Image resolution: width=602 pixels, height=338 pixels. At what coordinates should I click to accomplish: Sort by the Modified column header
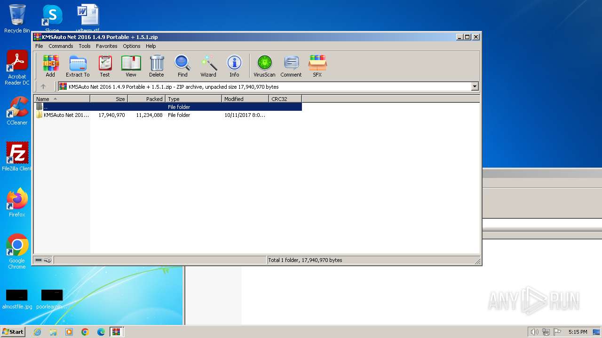tap(246, 99)
